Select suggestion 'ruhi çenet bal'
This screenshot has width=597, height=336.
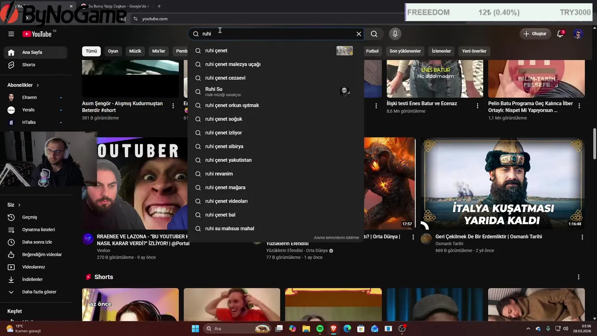[275, 215]
